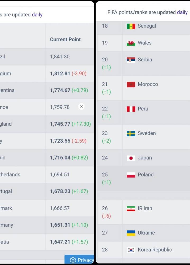Screen dimensions: 190x265
Task: Click the Morocco flag icon
Action: pos(131,85)
